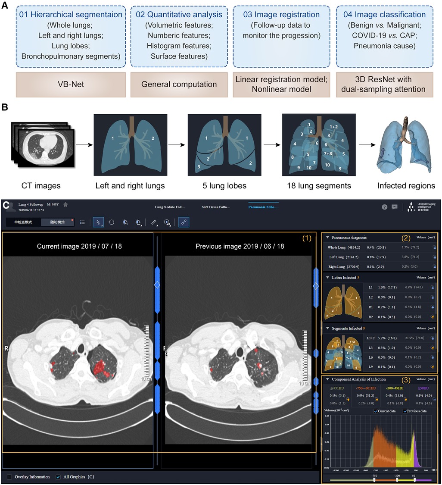
Task: Click the Left Lung trend arrow icon
Action: click(434, 257)
